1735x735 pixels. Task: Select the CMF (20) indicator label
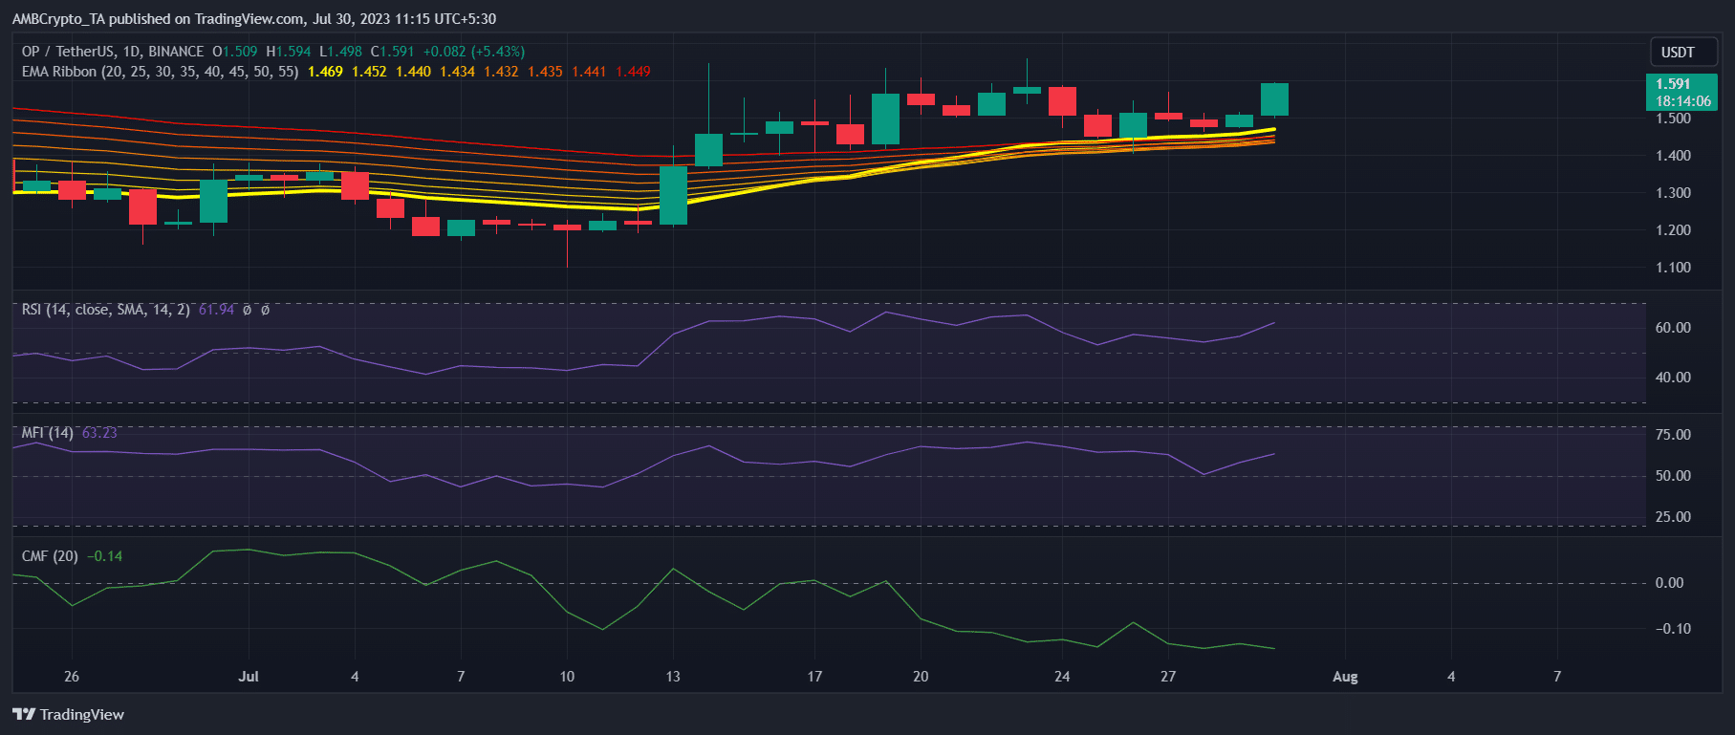click(50, 556)
